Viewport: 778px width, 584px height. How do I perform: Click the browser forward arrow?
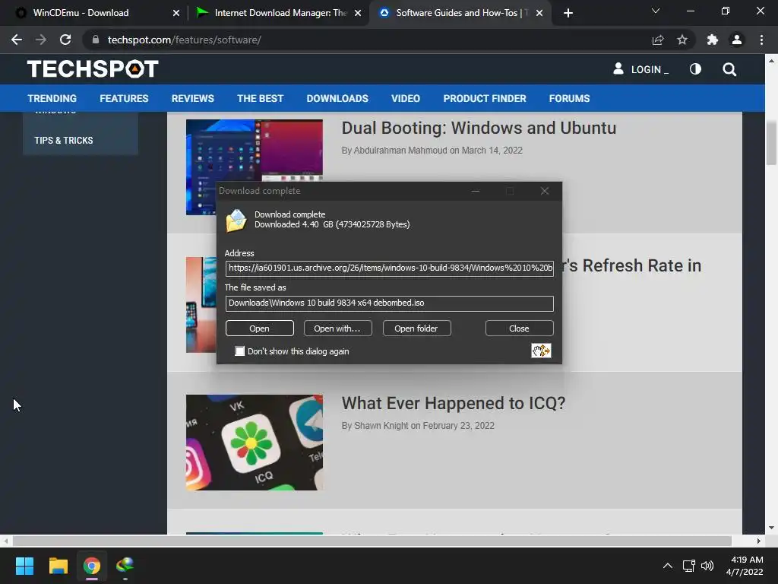point(41,40)
